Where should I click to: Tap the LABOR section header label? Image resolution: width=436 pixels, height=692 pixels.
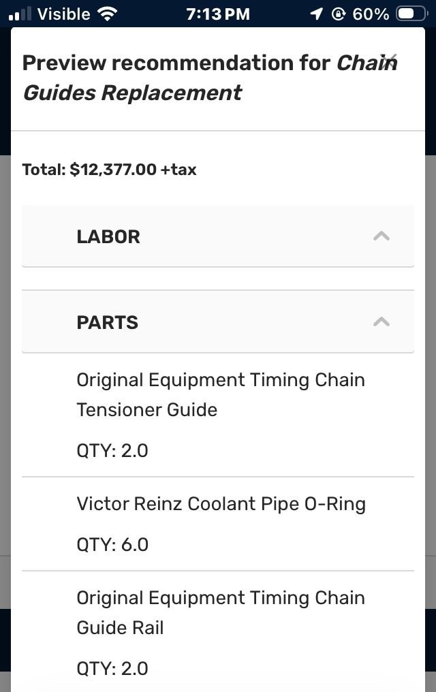pyautogui.click(x=108, y=236)
